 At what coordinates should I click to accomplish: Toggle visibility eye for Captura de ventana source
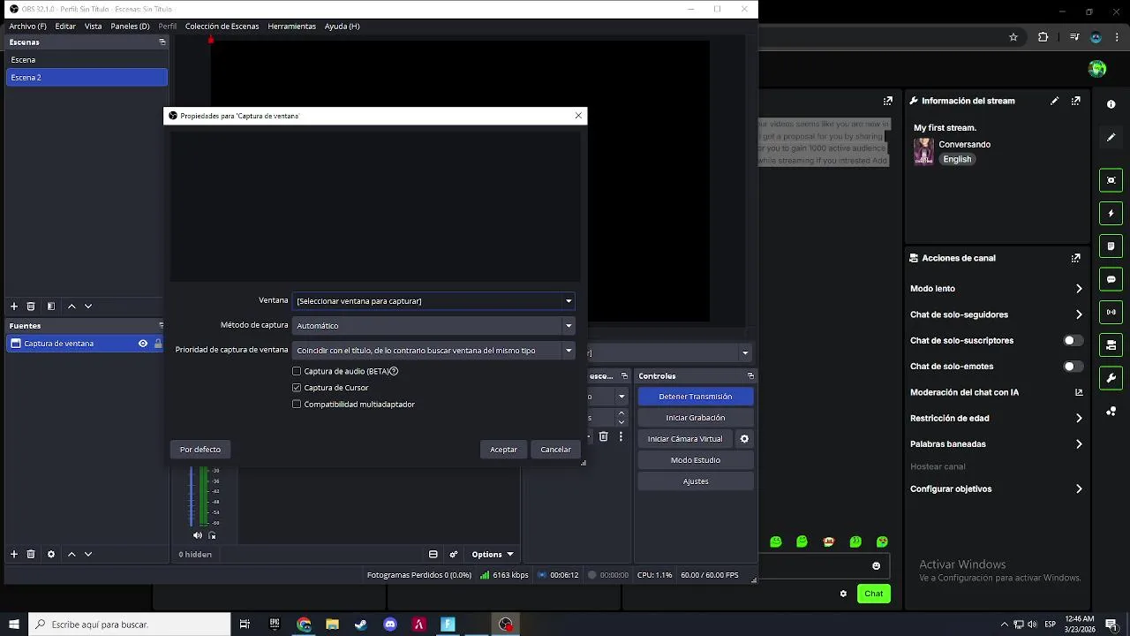[143, 344]
